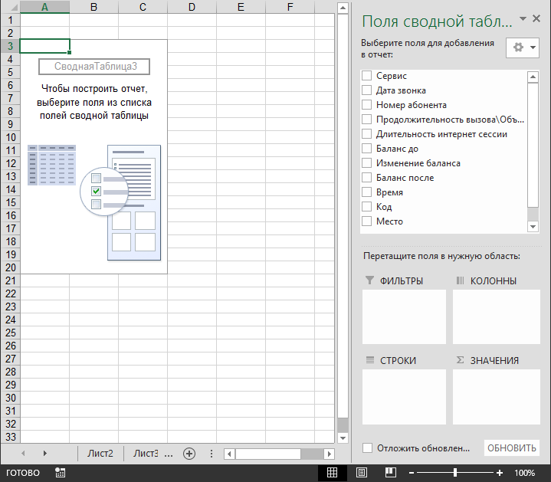The image size is (551, 482).
Task: Click the worksheet vertical scroll up arrow
Action: pyautogui.click(x=343, y=8)
